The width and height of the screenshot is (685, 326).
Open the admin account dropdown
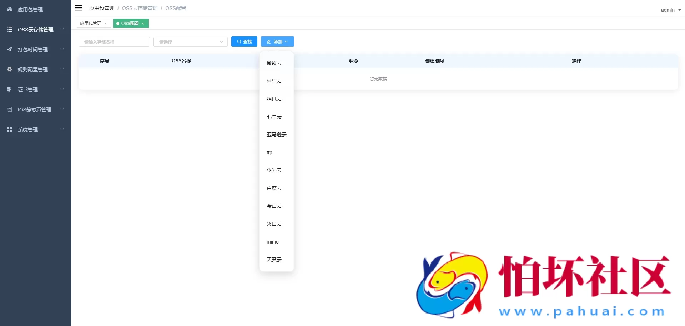(670, 10)
